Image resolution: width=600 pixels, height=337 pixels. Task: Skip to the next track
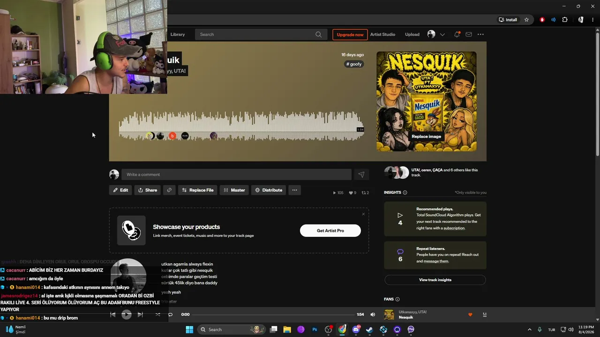[x=140, y=315]
